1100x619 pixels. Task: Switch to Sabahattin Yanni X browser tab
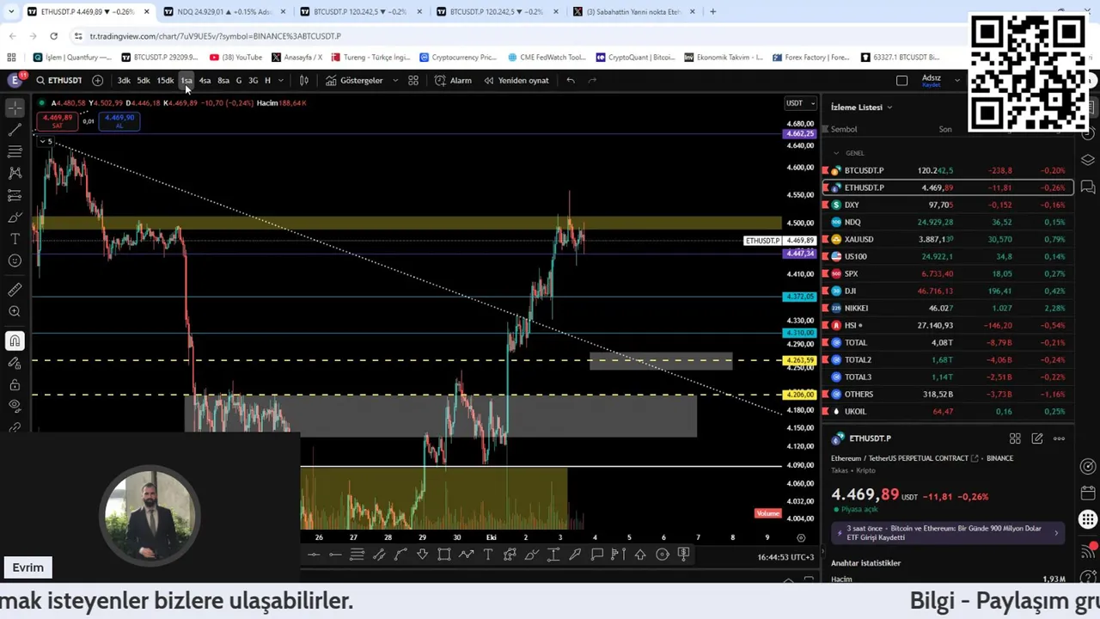pyautogui.click(x=633, y=12)
